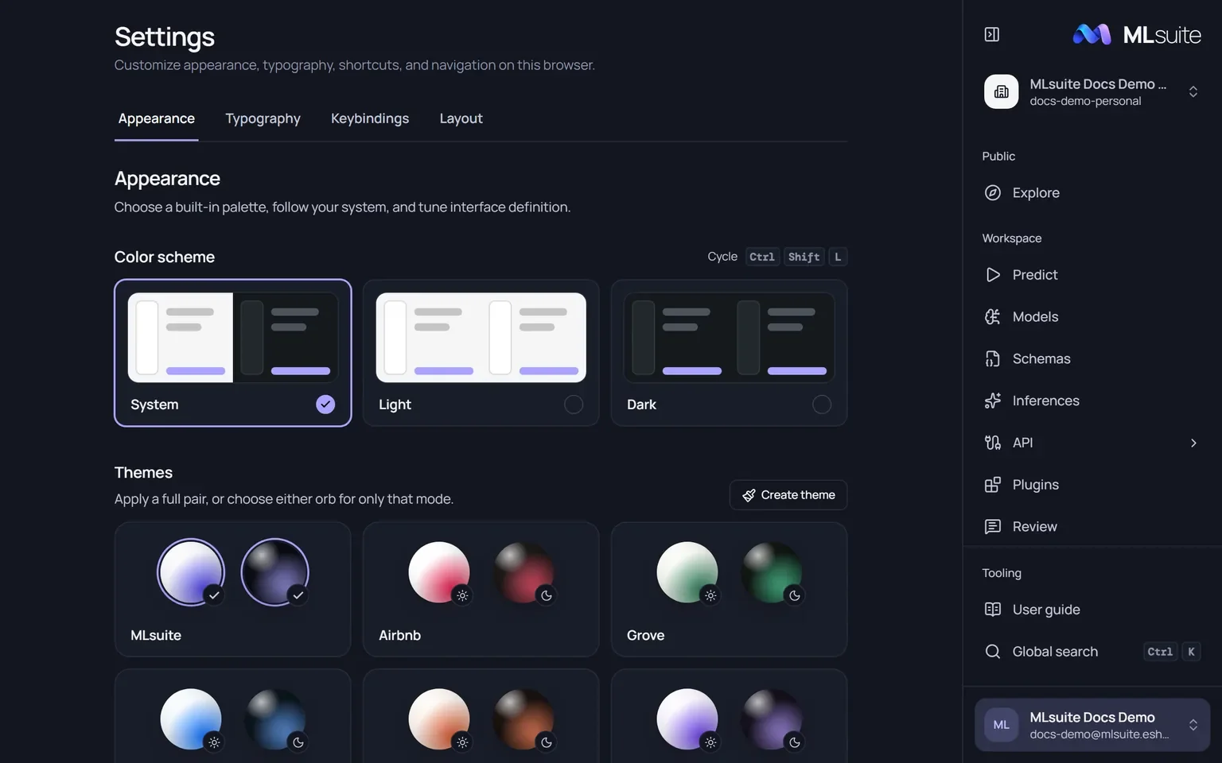Viewport: 1222px width, 763px height.
Task: Click the User guide book icon
Action: 992,610
